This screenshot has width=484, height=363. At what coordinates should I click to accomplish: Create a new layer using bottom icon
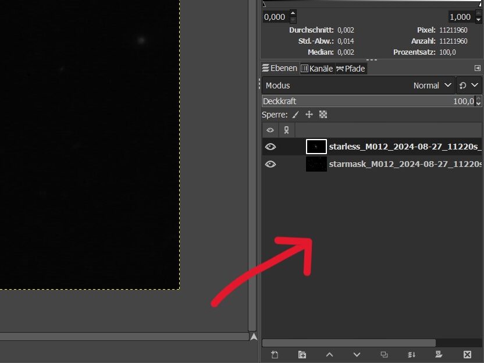tap(275, 355)
